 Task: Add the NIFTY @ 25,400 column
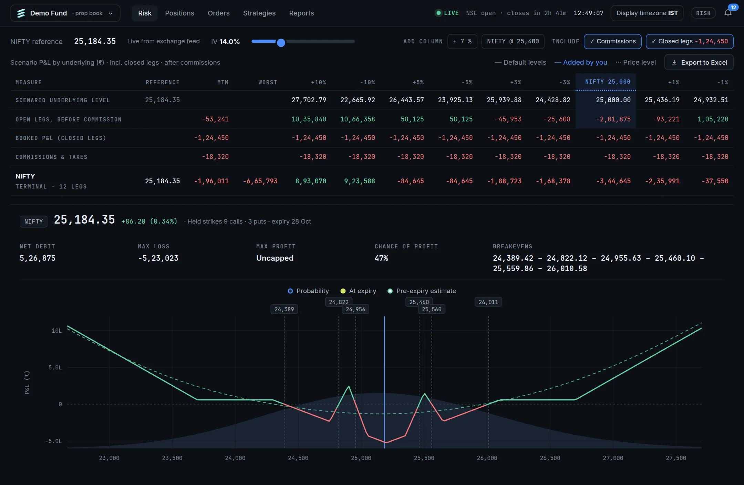point(513,41)
